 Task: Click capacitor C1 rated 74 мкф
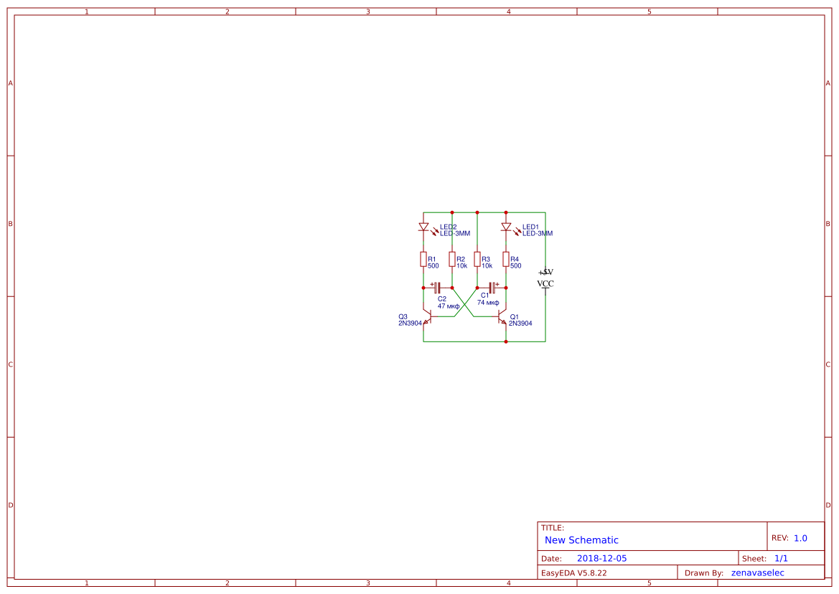pyautogui.click(x=492, y=288)
